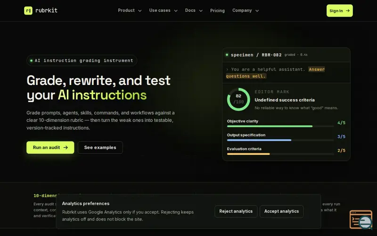Image resolution: width=377 pixels, height=236 pixels.
Task: Click the 2/5 score value
Action: click(341, 151)
